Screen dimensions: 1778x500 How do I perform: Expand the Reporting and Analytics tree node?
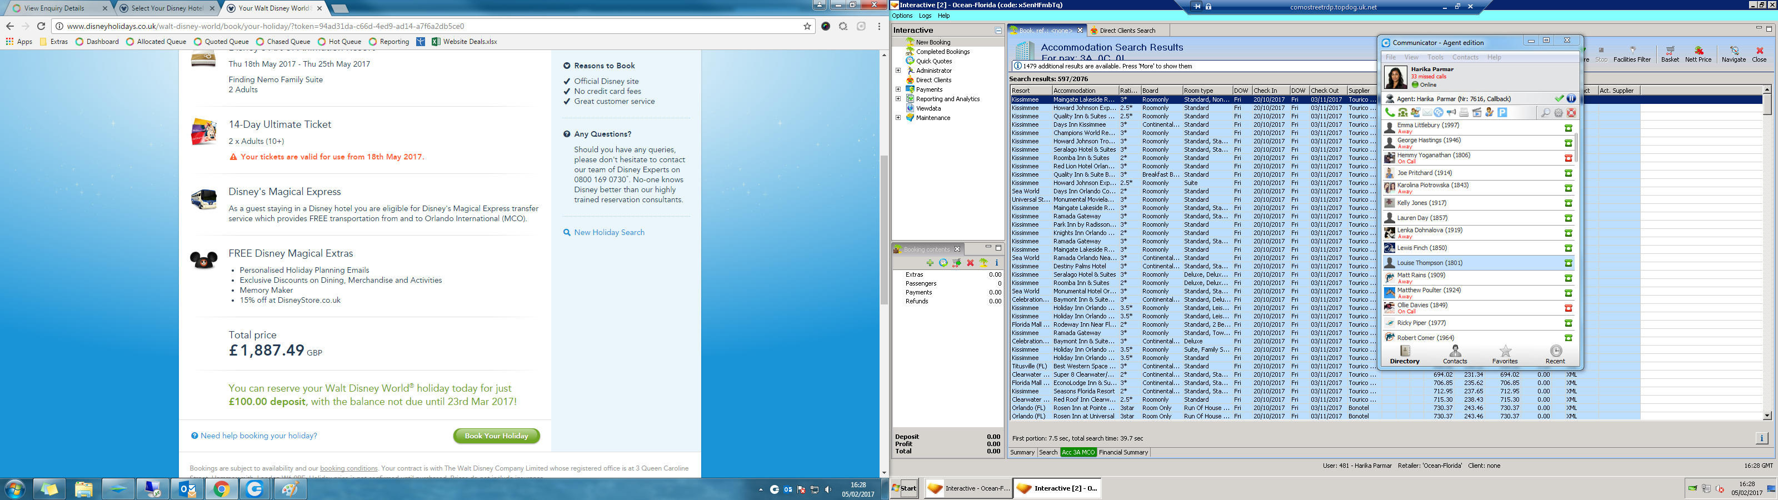click(898, 99)
